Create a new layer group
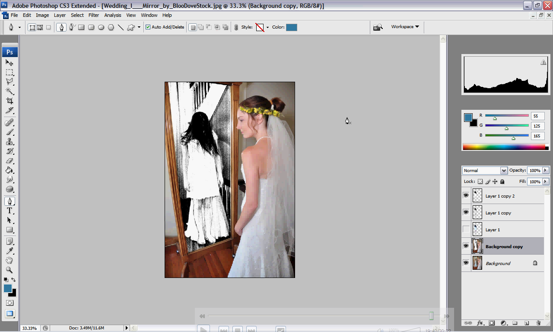 tap(515, 323)
